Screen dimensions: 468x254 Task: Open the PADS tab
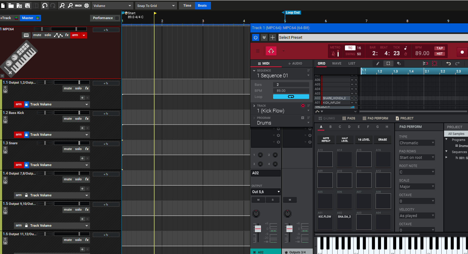pyautogui.click(x=349, y=118)
